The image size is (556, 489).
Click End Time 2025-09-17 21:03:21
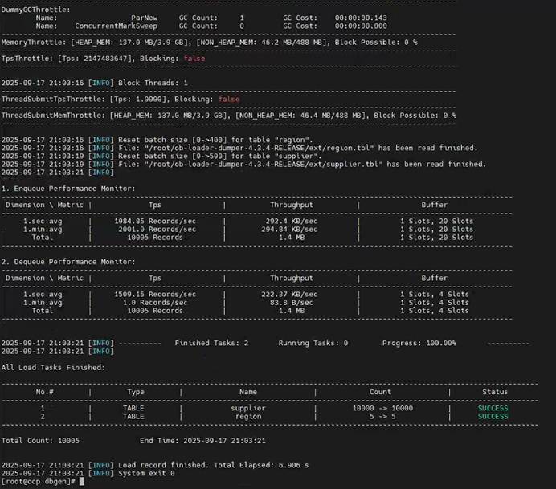(x=202, y=441)
